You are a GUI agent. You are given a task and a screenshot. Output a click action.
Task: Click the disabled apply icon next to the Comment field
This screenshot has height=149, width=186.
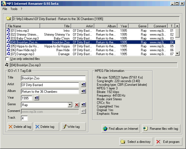tap(83, 111)
